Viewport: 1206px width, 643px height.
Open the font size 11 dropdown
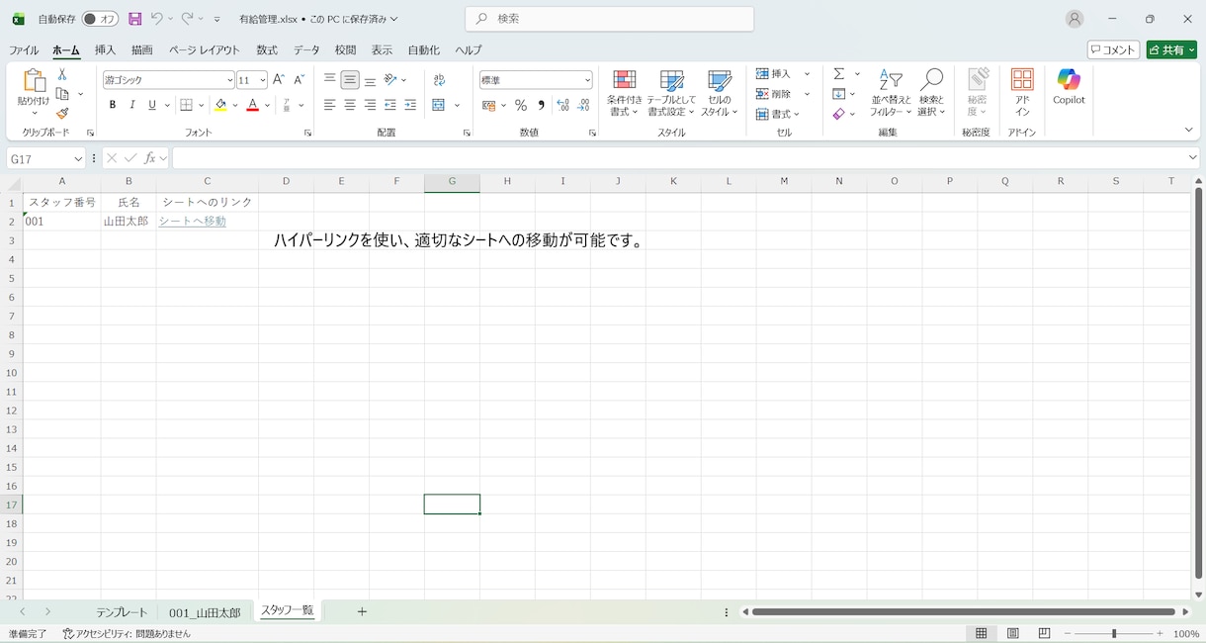(262, 80)
